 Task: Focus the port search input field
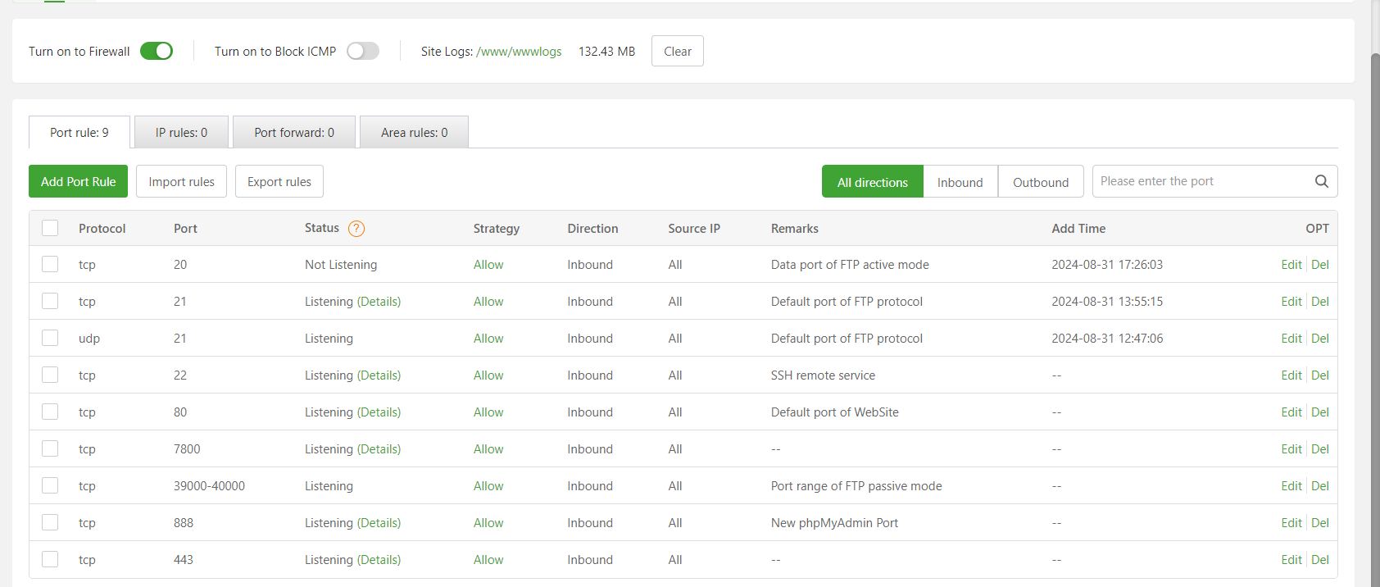coord(1201,181)
